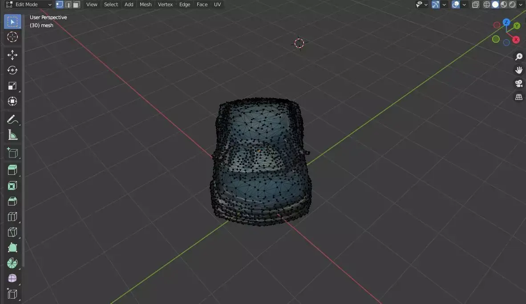526x304 pixels.
Task: Activate the 3D Cursor tool
Action: point(12,37)
